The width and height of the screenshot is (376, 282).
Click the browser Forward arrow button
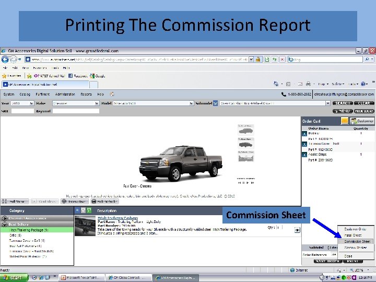pyautogui.click(x=13, y=59)
